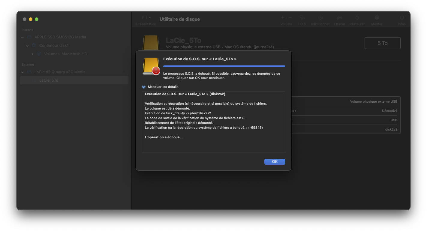This screenshot has height=232, width=427.
Task: Click the minus remove volume icon
Action: point(290,18)
